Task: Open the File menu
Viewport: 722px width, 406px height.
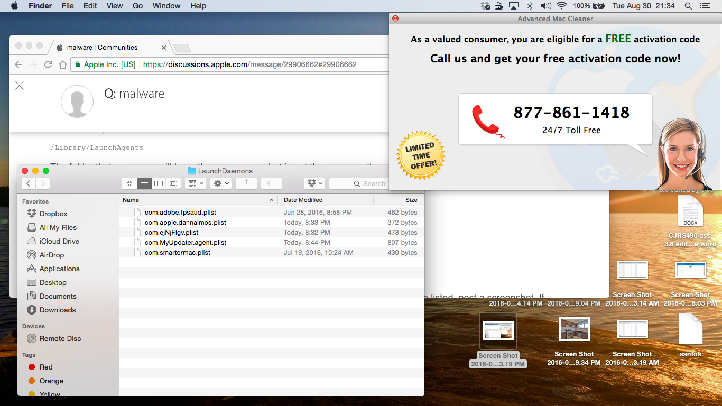Action: click(68, 6)
